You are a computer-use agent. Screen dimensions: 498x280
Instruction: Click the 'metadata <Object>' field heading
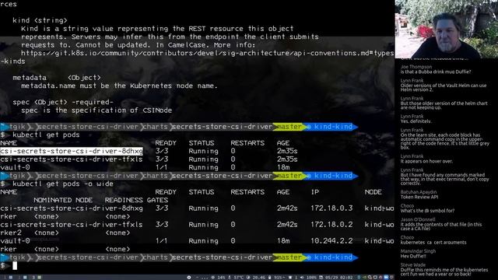[x=57, y=78]
